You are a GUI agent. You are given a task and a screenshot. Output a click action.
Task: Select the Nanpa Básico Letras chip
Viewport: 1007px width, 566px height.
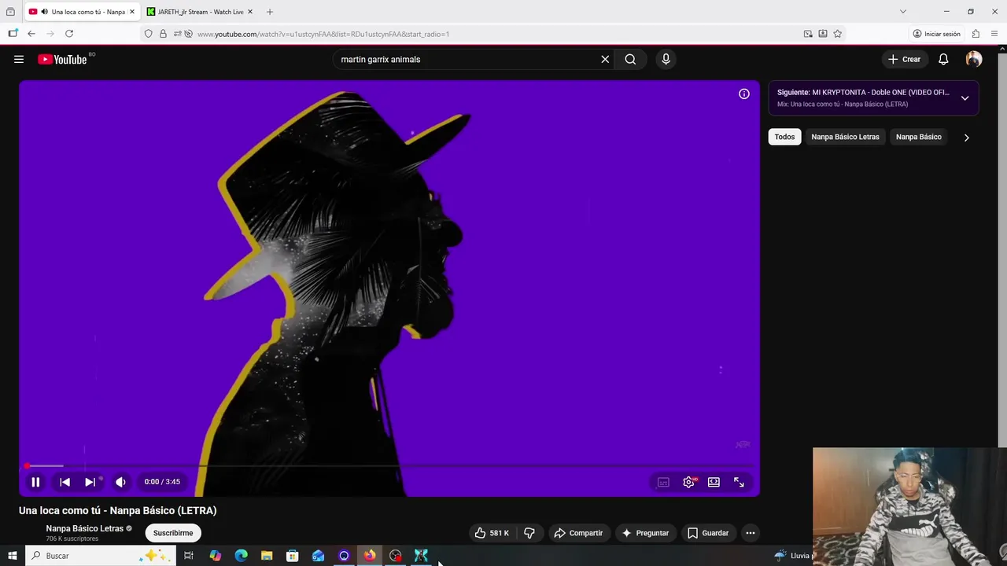[845, 137]
